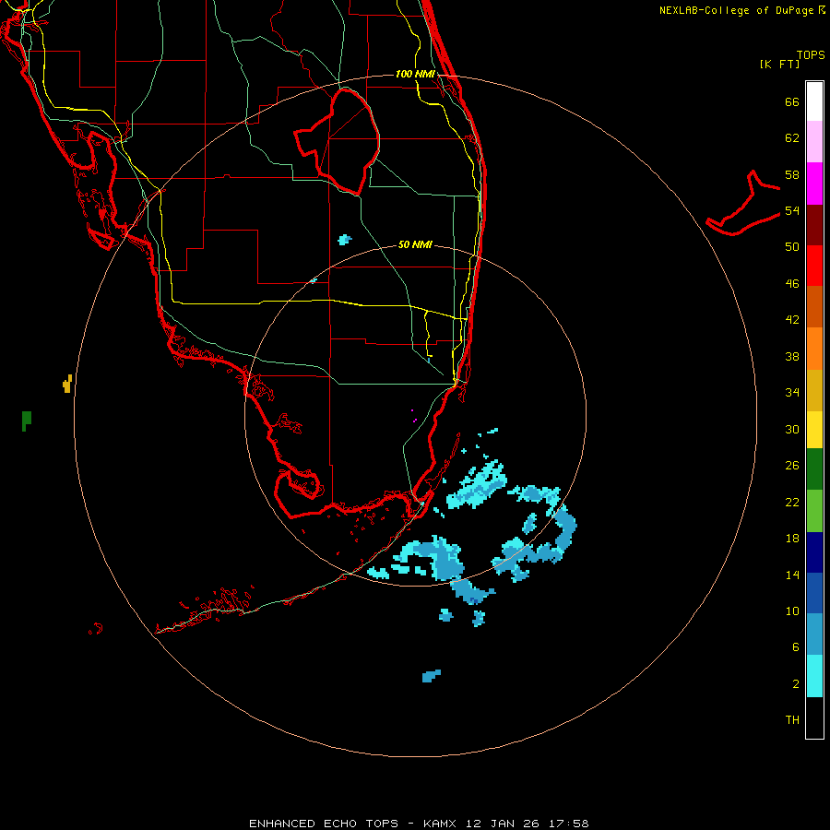Click the 'TOPS' legend title
This screenshot has height=830, width=830.
[x=811, y=54]
